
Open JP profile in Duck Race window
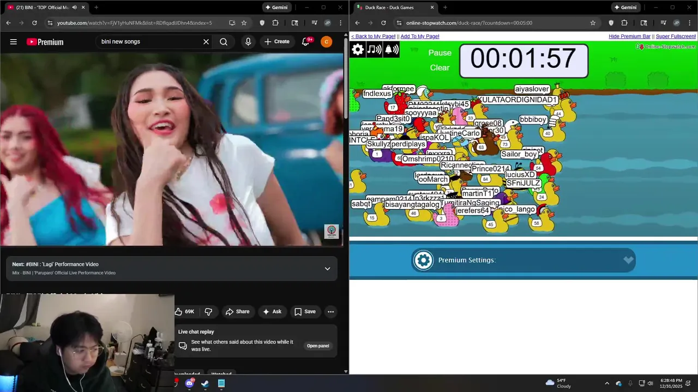tap(676, 23)
